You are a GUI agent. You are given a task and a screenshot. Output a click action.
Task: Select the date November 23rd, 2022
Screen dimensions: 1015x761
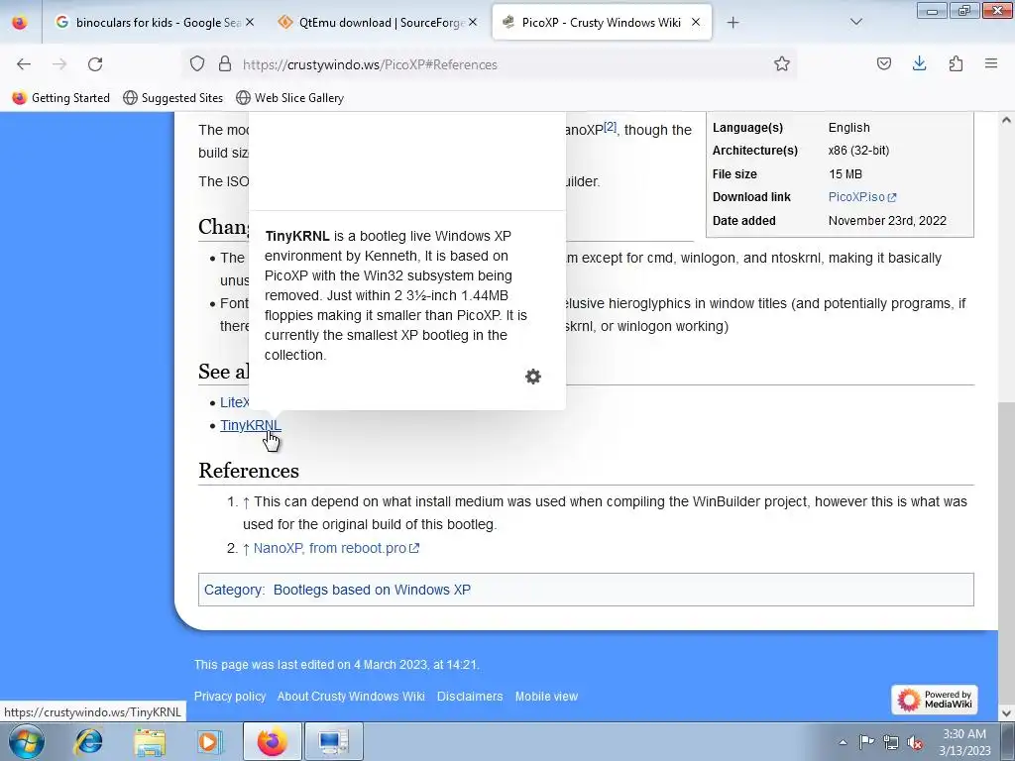point(887,221)
